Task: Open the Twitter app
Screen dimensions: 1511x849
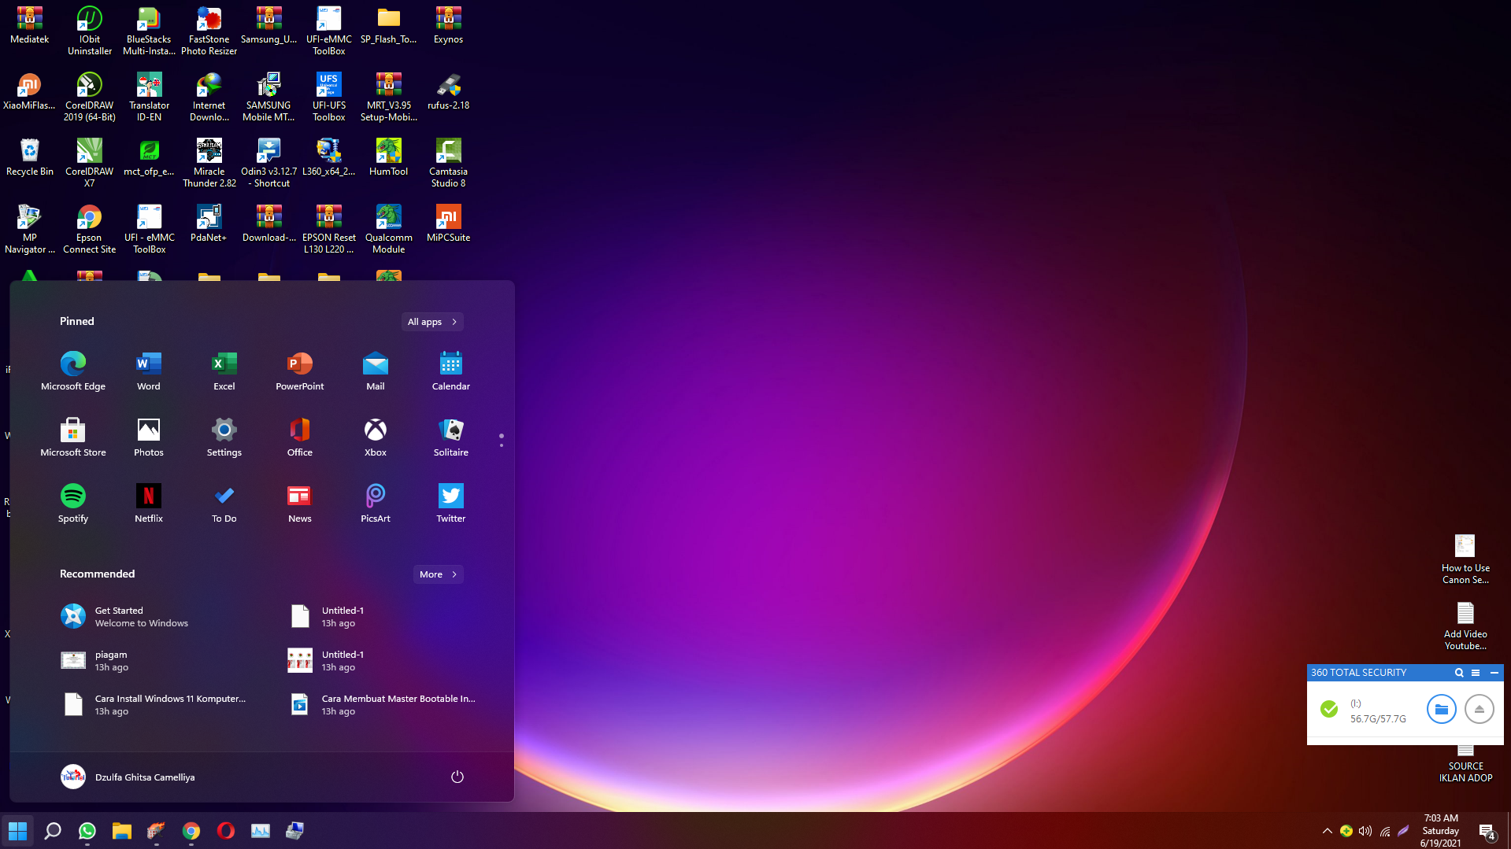Action: pos(451,503)
